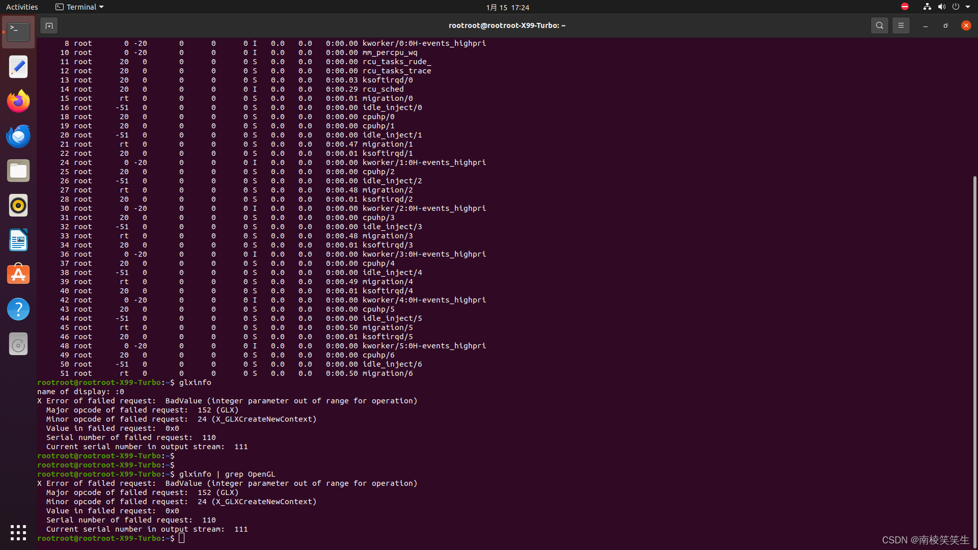This screenshot has height=550, width=978.
Task: Launch Rhythmbox music player from dock
Action: point(18,205)
